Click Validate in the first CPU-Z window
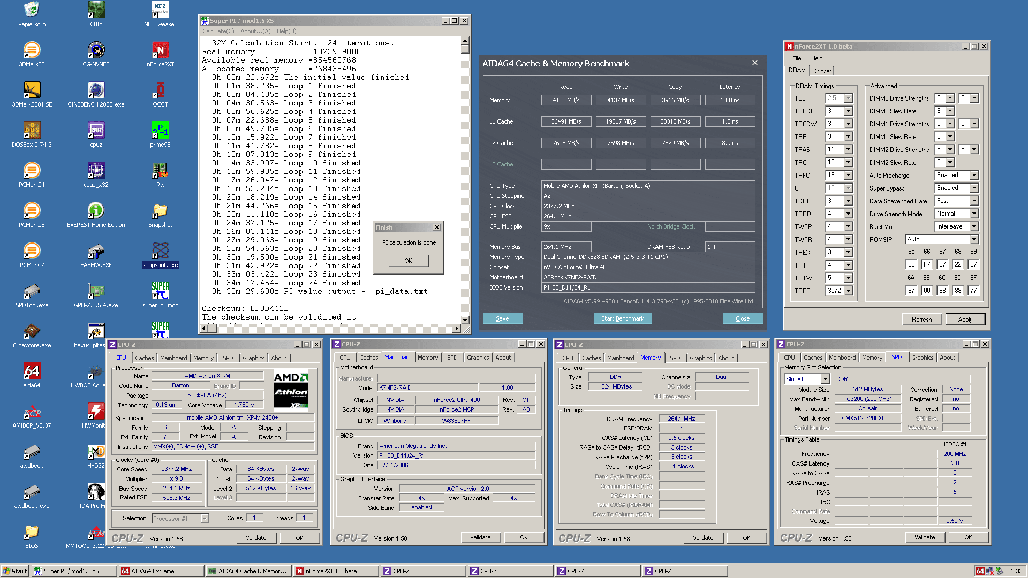1028x578 pixels. pos(256,538)
